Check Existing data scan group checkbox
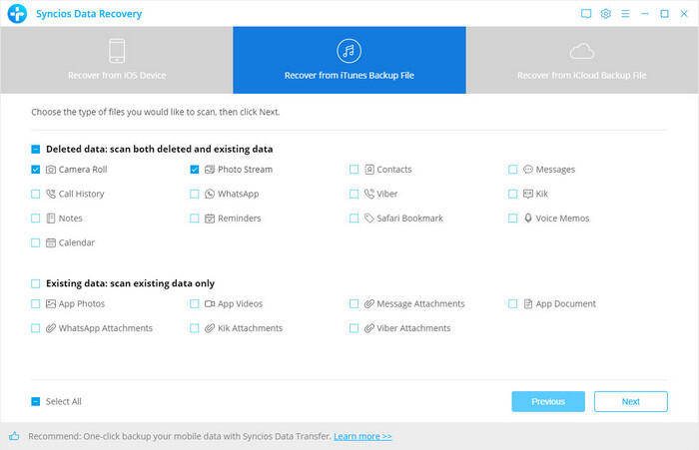 pos(36,283)
